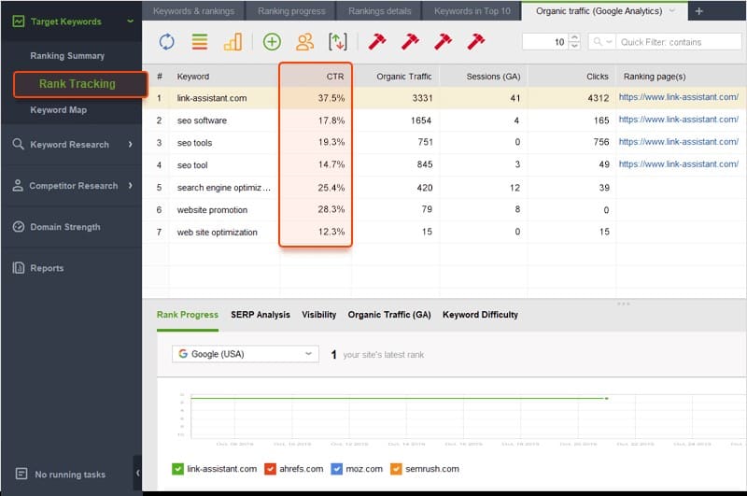The height and width of the screenshot is (496, 747).
Task: Click the refresh rankings circular arrows icon
Action: coord(166,42)
